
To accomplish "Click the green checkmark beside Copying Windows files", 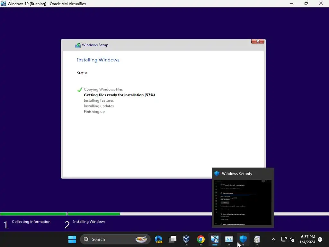I will (x=80, y=90).
